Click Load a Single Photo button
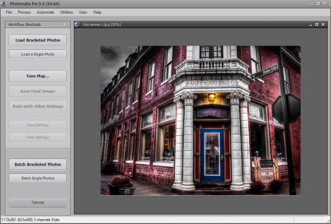This screenshot has width=331, height=224. (38, 54)
